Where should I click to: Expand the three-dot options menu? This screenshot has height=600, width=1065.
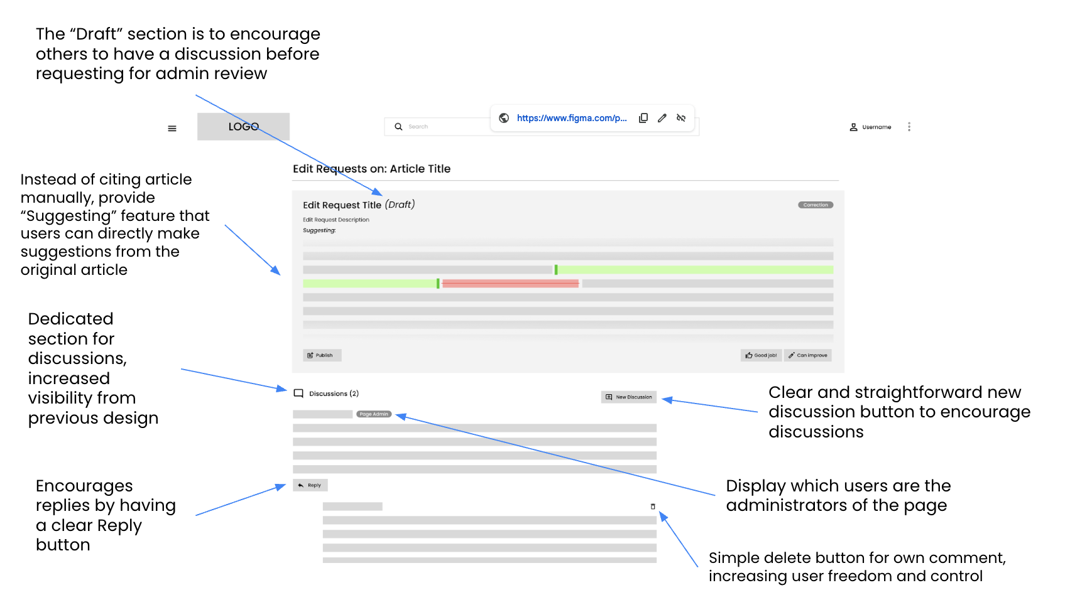[x=909, y=127]
